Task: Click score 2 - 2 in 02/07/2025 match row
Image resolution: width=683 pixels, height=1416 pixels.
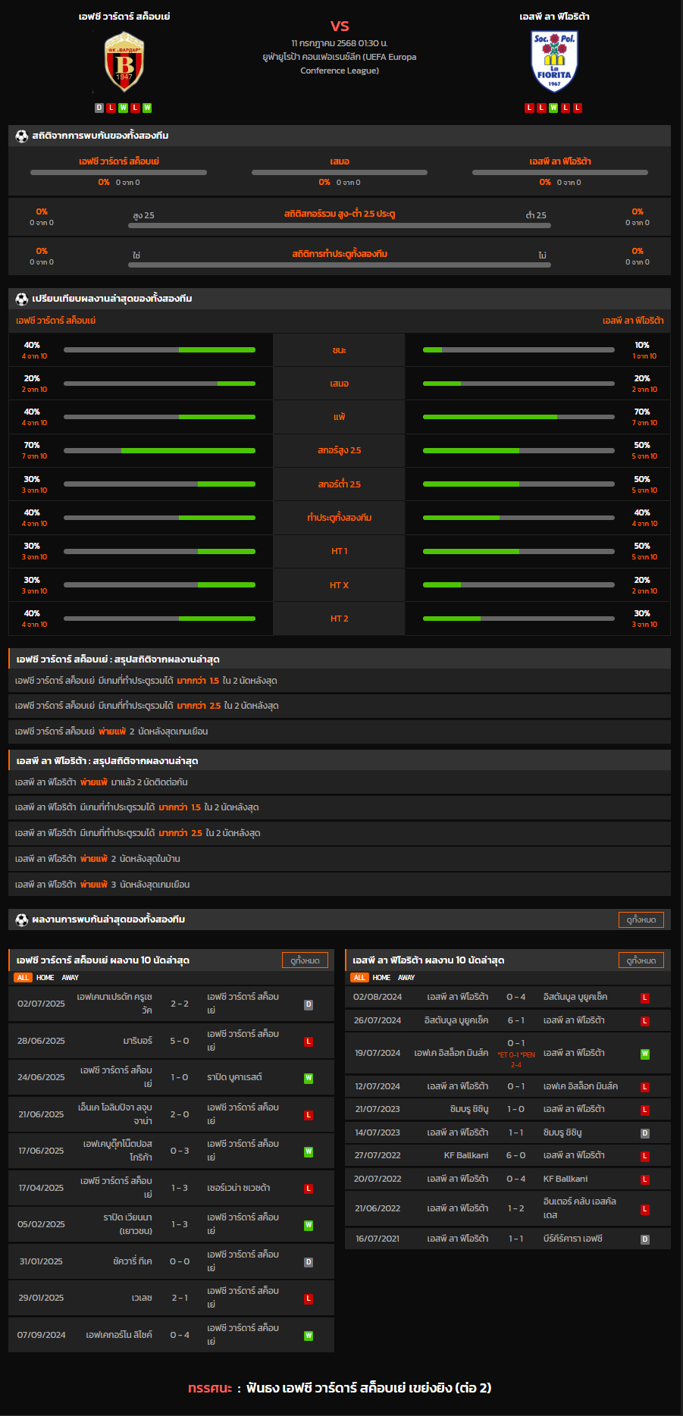Action: 180,1004
